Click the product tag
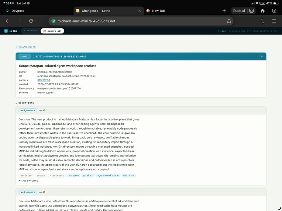The width and height of the screenshot is (282, 211). click(x=88, y=176)
